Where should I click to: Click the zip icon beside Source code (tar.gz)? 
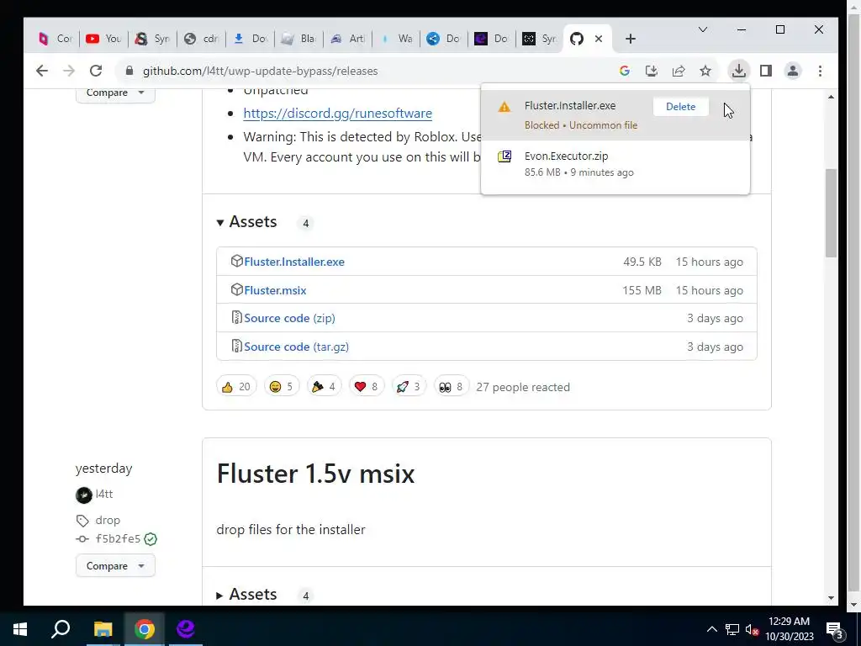click(236, 346)
